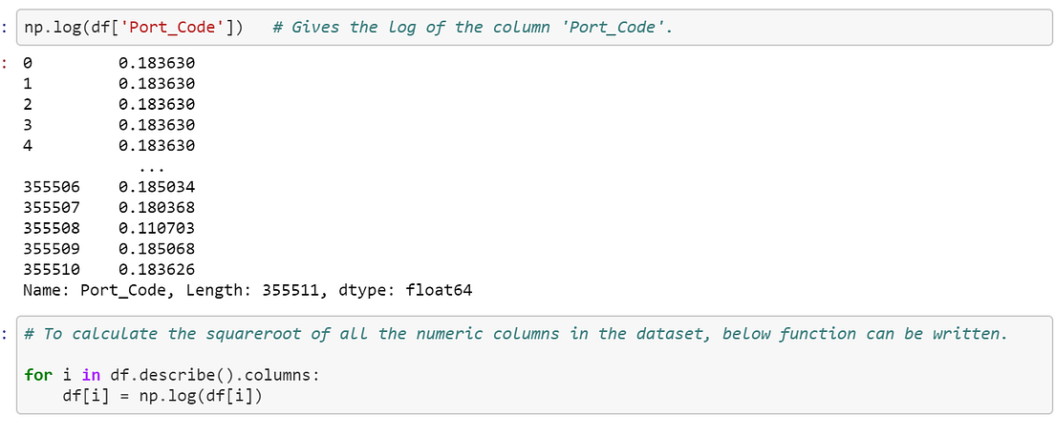The width and height of the screenshot is (1055, 436).
Task: Click the 'for' keyword in the loop
Action: (37, 375)
